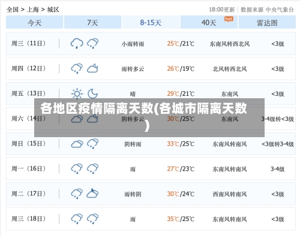Select the 8-15天 tab
Viewport: 300px width, 236px height.
point(151,22)
